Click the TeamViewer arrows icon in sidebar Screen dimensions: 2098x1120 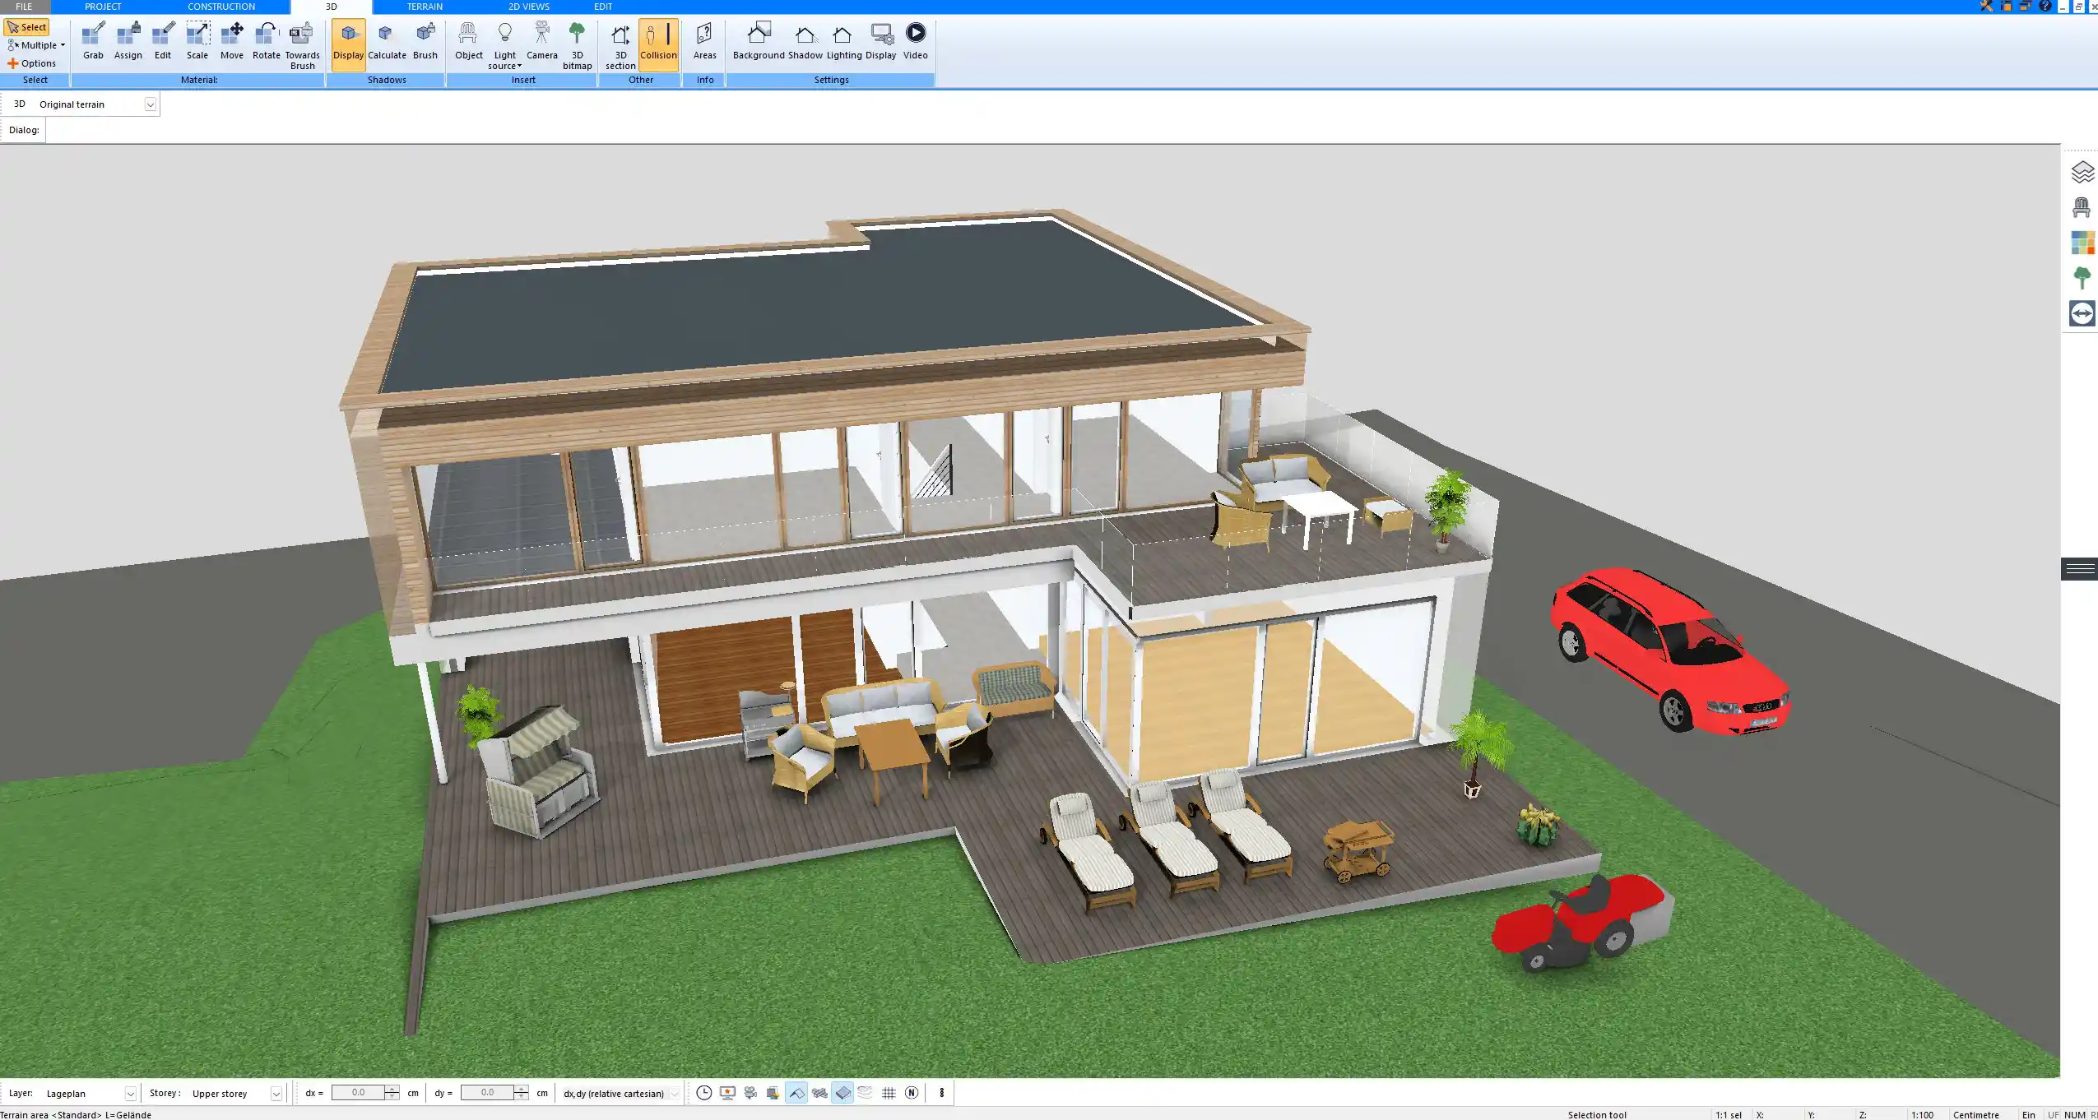pyautogui.click(x=2082, y=313)
